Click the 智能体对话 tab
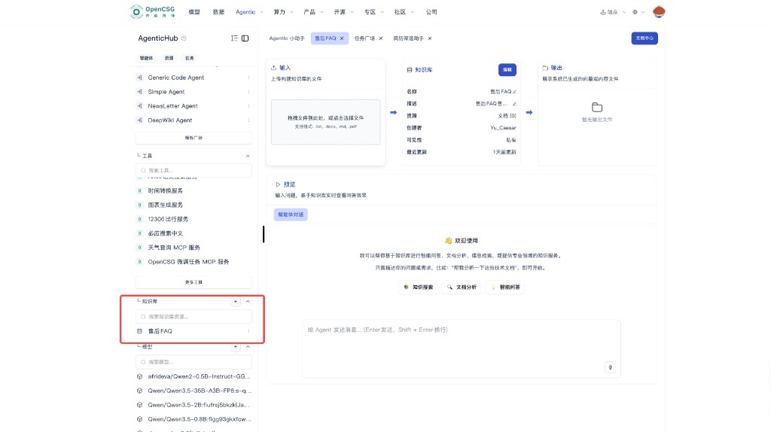The image size is (771, 432). coord(291,214)
